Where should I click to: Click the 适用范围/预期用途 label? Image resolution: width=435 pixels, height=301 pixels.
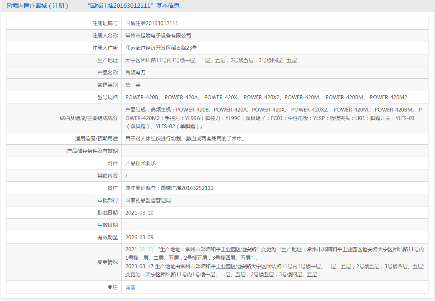coord(96,139)
